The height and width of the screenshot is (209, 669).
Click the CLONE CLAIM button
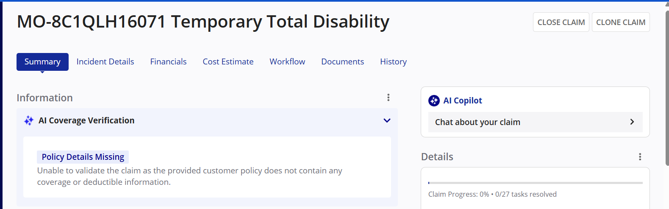pyautogui.click(x=621, y=22)
